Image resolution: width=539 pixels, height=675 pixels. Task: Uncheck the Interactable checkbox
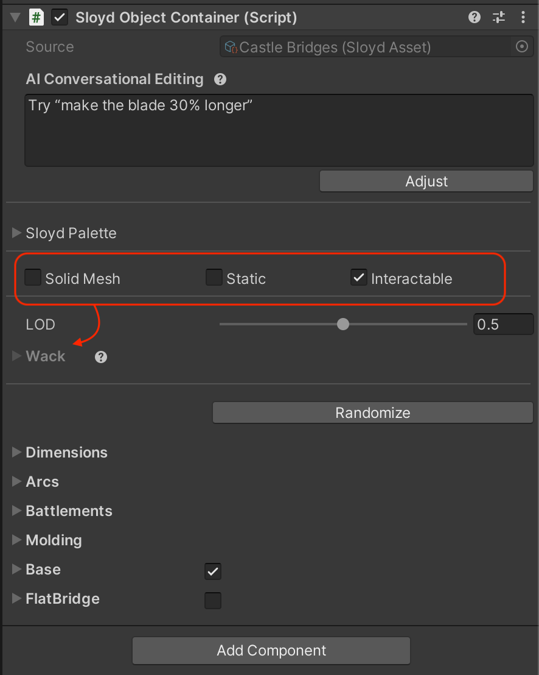tap(359, 278)
